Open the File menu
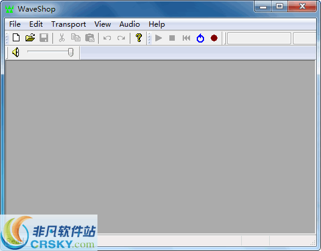This screenshot has width=321, height=251. pos(15,24)
